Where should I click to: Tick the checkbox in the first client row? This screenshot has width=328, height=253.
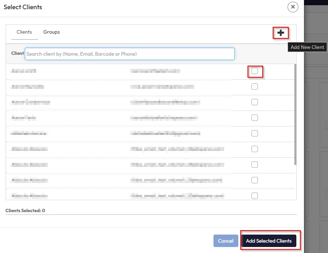254,71
